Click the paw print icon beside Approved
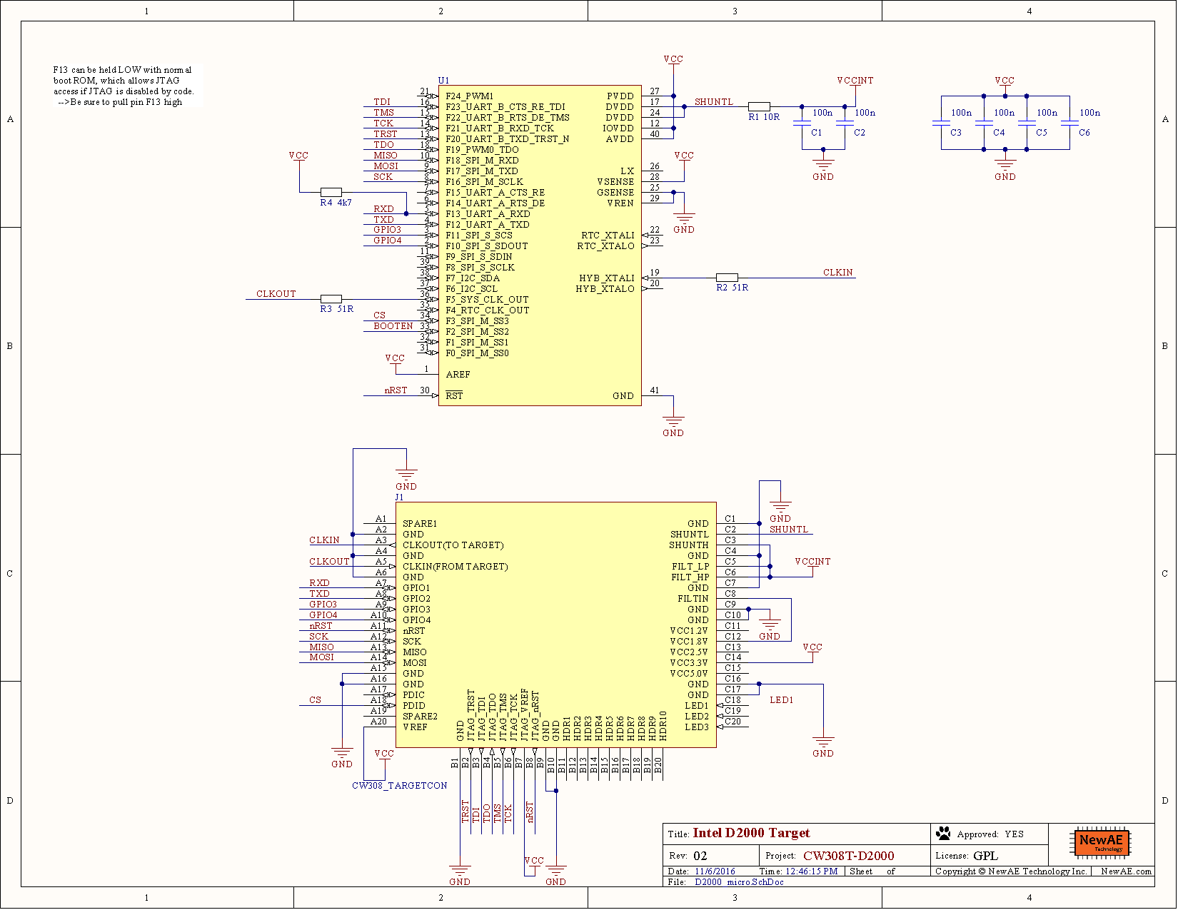The height and width of the screenshot is (910, 1178). tap(944, 833)
